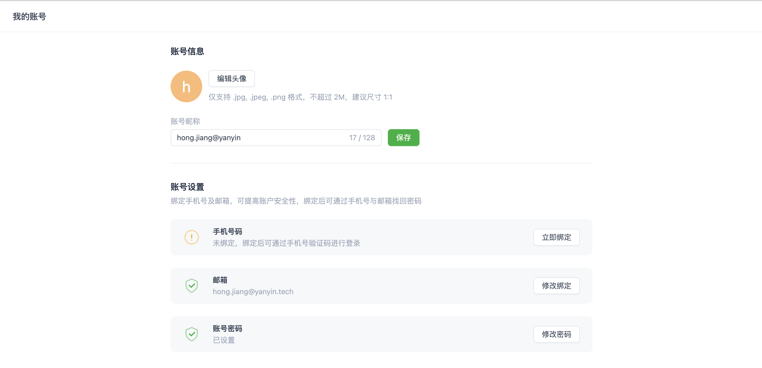Click the character counter showing 17 / 128
Image resolution: width=762 pixels, height=368 pixels.
(362, 137)
